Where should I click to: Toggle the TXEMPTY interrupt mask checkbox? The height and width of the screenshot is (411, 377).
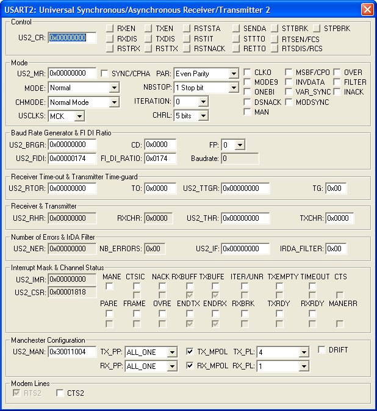coord(280,286)
